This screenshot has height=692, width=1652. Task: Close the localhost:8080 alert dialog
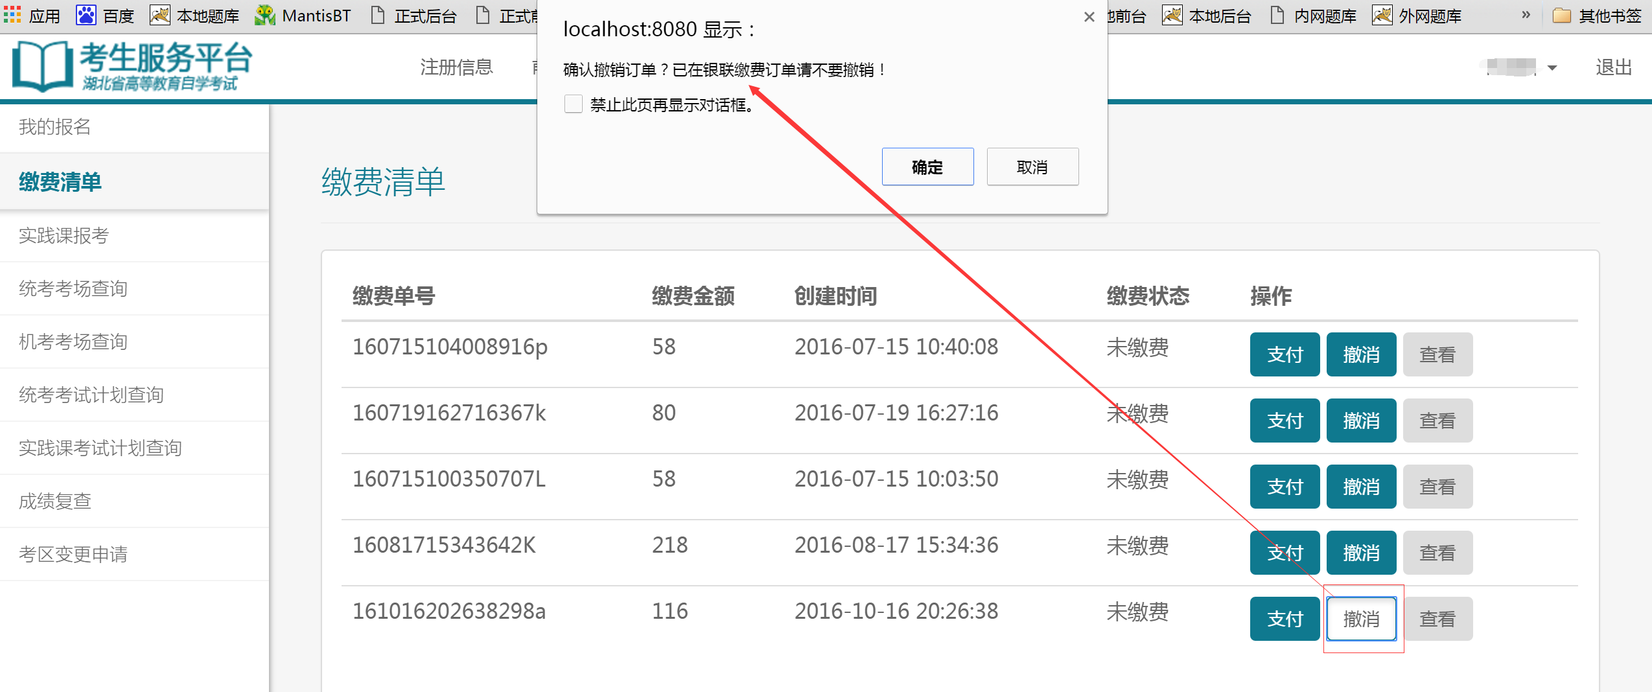click(1088, 17)
